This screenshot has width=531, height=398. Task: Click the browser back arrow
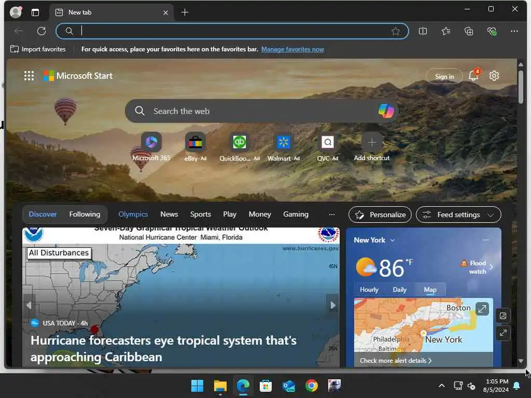[x=19, y=31]
